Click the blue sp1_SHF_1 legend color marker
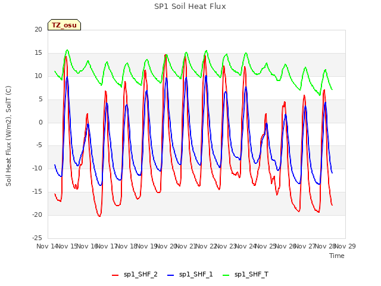The height and width of the screenshot is (286, 381). coord(171,275)
